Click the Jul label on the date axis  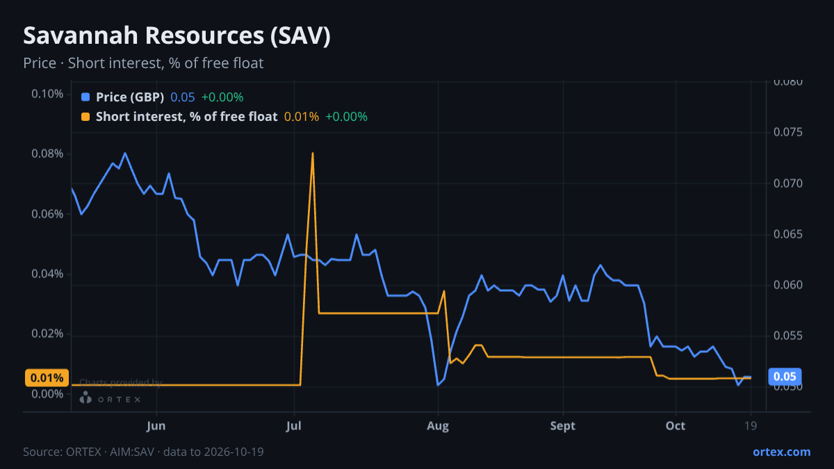point(295,426)
